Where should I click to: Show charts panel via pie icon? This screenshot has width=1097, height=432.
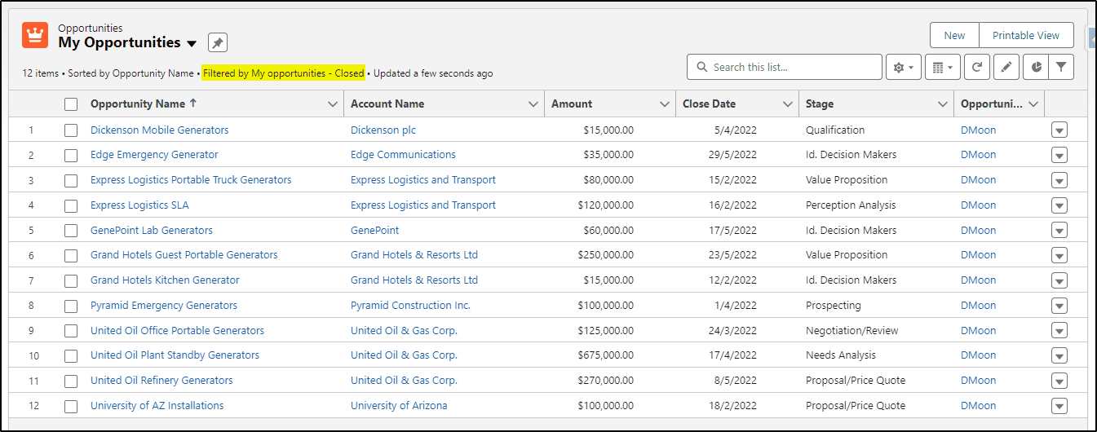coord(1036,67)
